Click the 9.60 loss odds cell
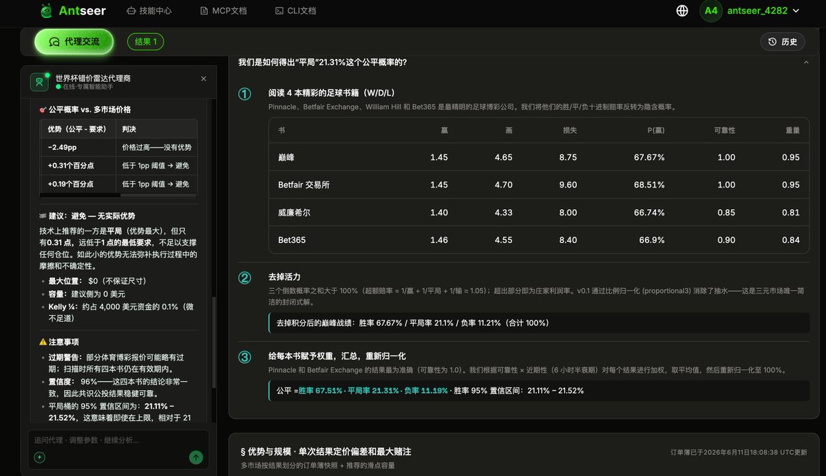The image size is (826, 476). (x=568, y=185)
